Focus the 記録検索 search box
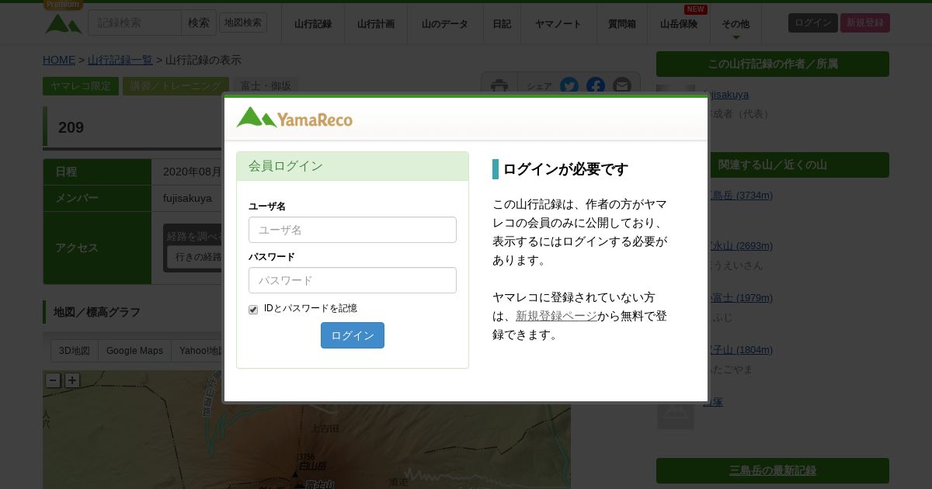 [x=134, y=23]
